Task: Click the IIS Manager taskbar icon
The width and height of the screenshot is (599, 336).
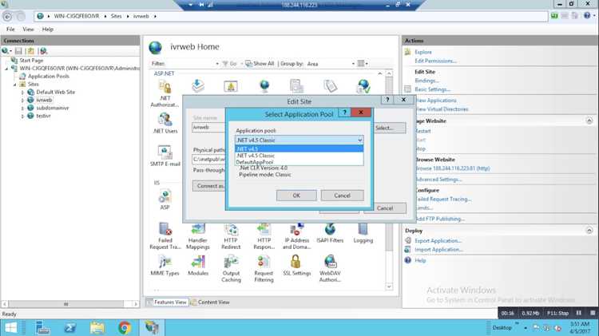Action: [x=152, y=327]
